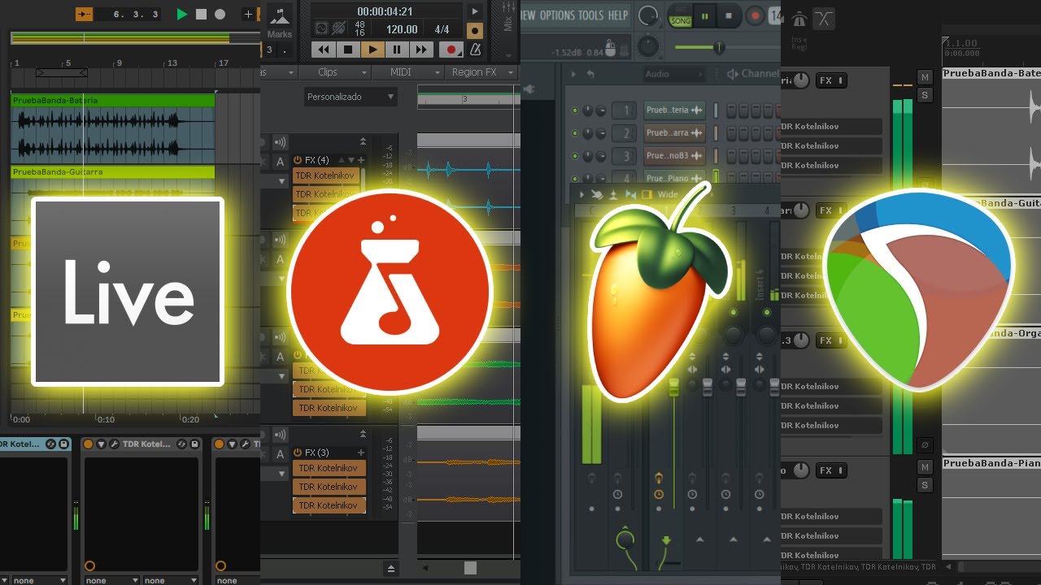Select the PruebaBanda-Guitarra clip header in Ableton
This screenshot has width=1041, height=585.
click(112, 172)
